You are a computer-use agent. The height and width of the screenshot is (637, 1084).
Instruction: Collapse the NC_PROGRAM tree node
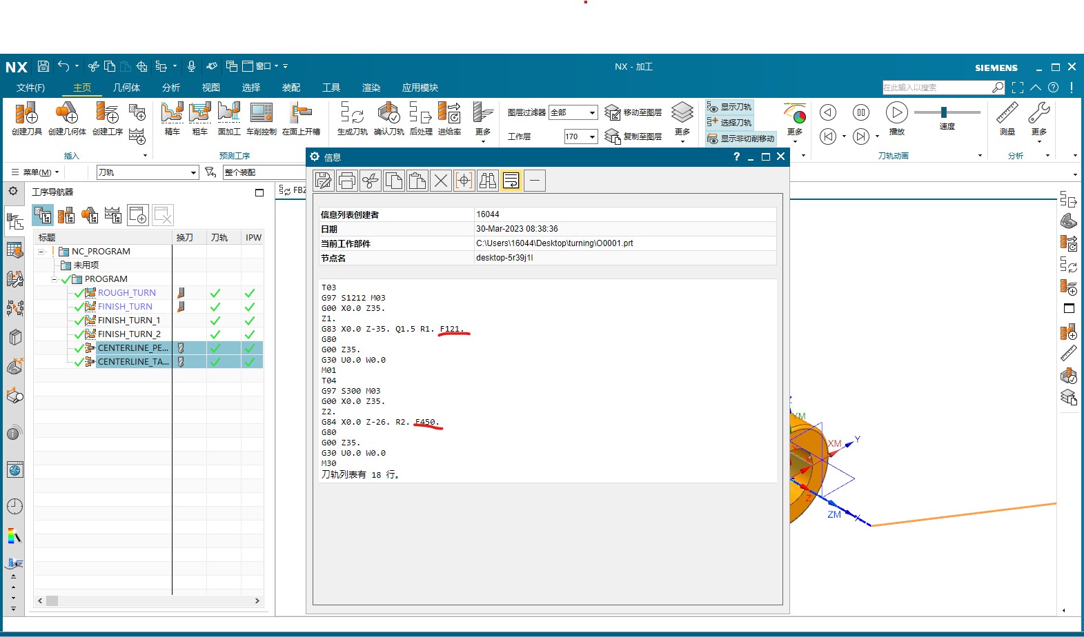41,252
